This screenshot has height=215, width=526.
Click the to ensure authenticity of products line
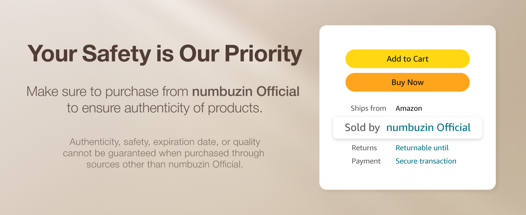pyautogui.click(x=165, y=108)
